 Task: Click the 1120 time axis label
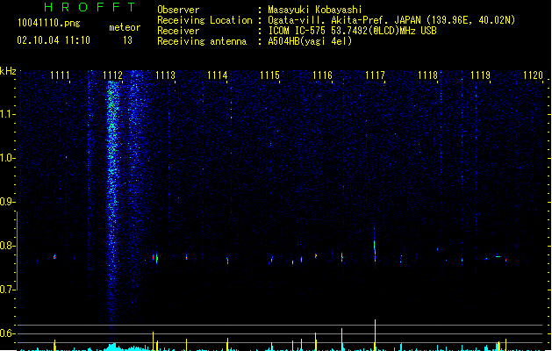point(533,75)
